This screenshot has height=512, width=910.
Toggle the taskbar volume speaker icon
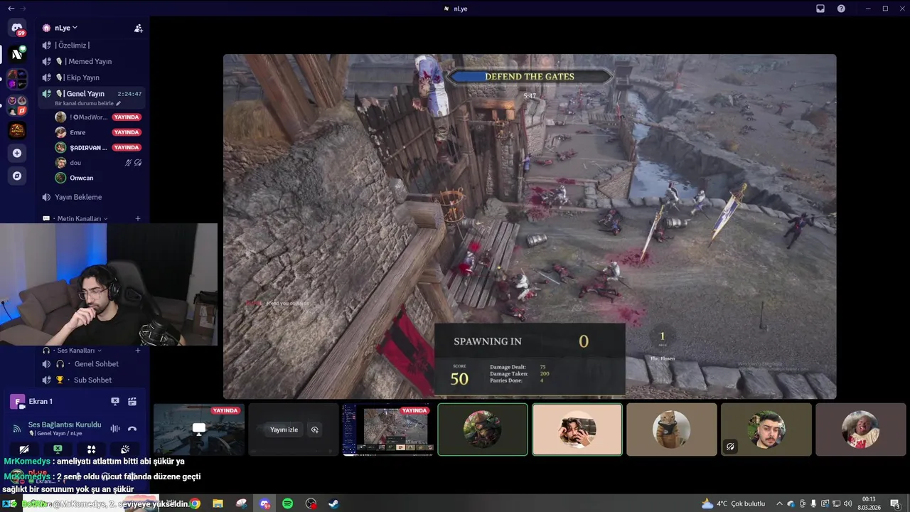[x=848, y=503]
